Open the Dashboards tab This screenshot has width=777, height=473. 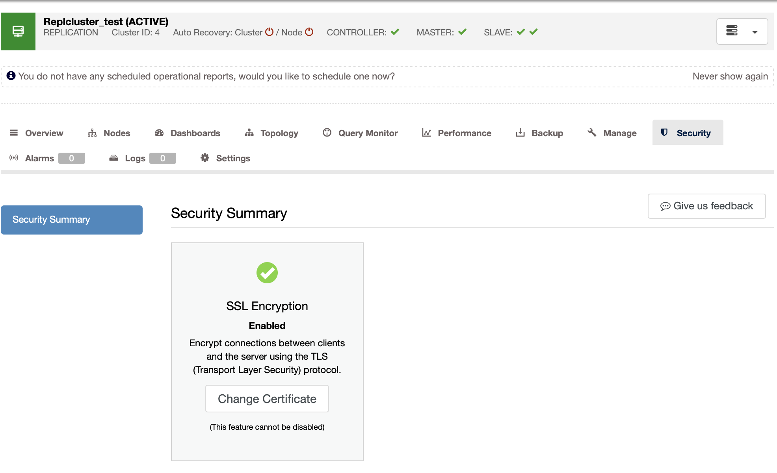pos(188,133)
